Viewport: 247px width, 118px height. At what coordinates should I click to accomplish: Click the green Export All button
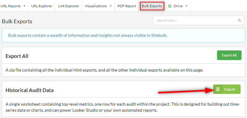[229, 55]
